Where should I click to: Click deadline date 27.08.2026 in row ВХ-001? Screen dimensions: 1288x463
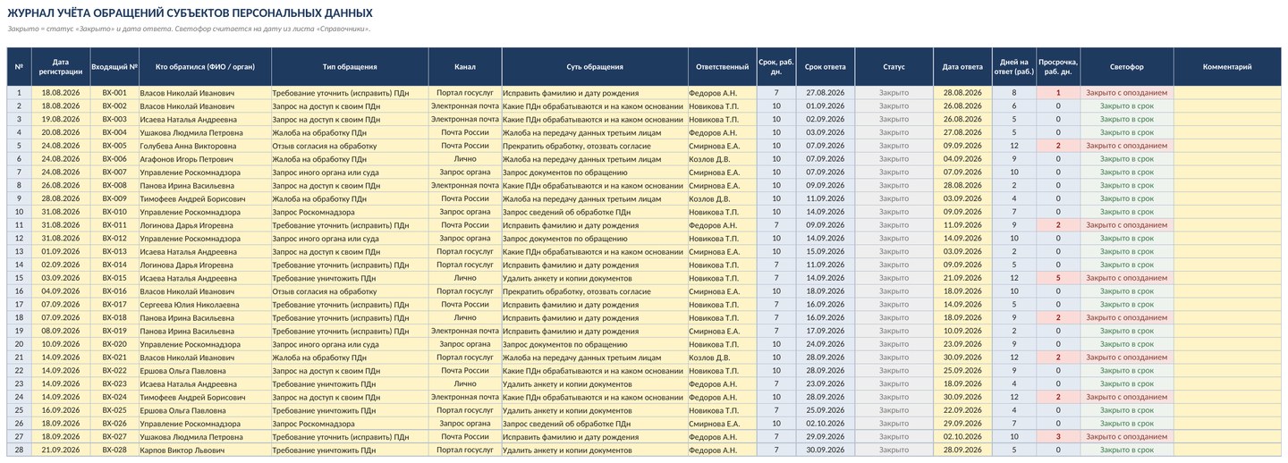point(825,93)
